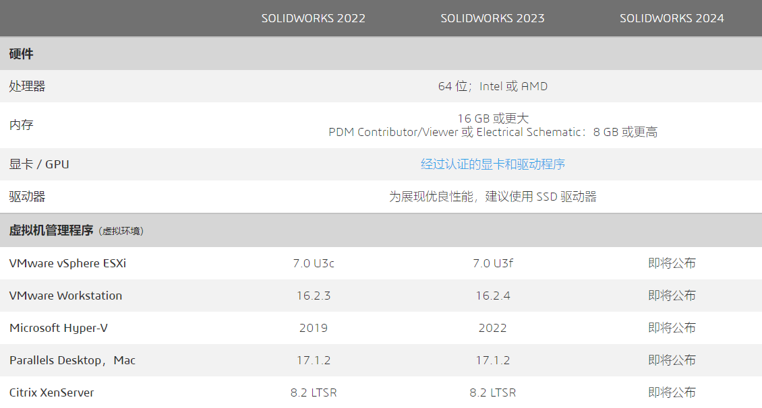Select the Microsoft Hyper-V row label
Viewport: 762px width, 408px height.
click(x=59, y=328)
